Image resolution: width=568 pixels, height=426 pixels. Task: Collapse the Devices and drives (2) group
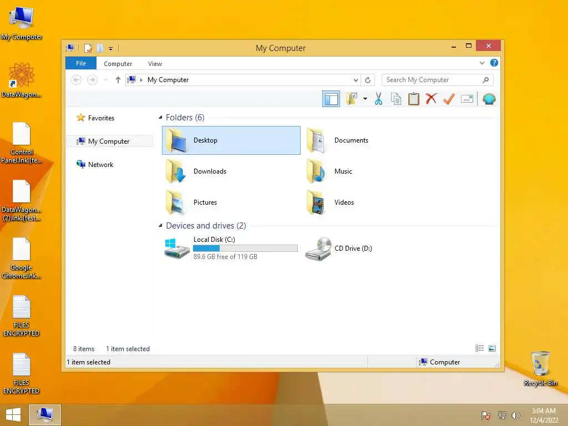click(x=160, y=226)
